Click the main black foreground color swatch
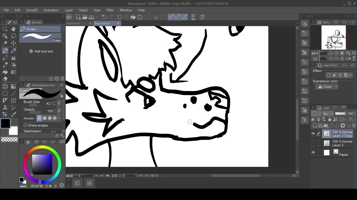This screenshot has width=357, height=200. 5,123
